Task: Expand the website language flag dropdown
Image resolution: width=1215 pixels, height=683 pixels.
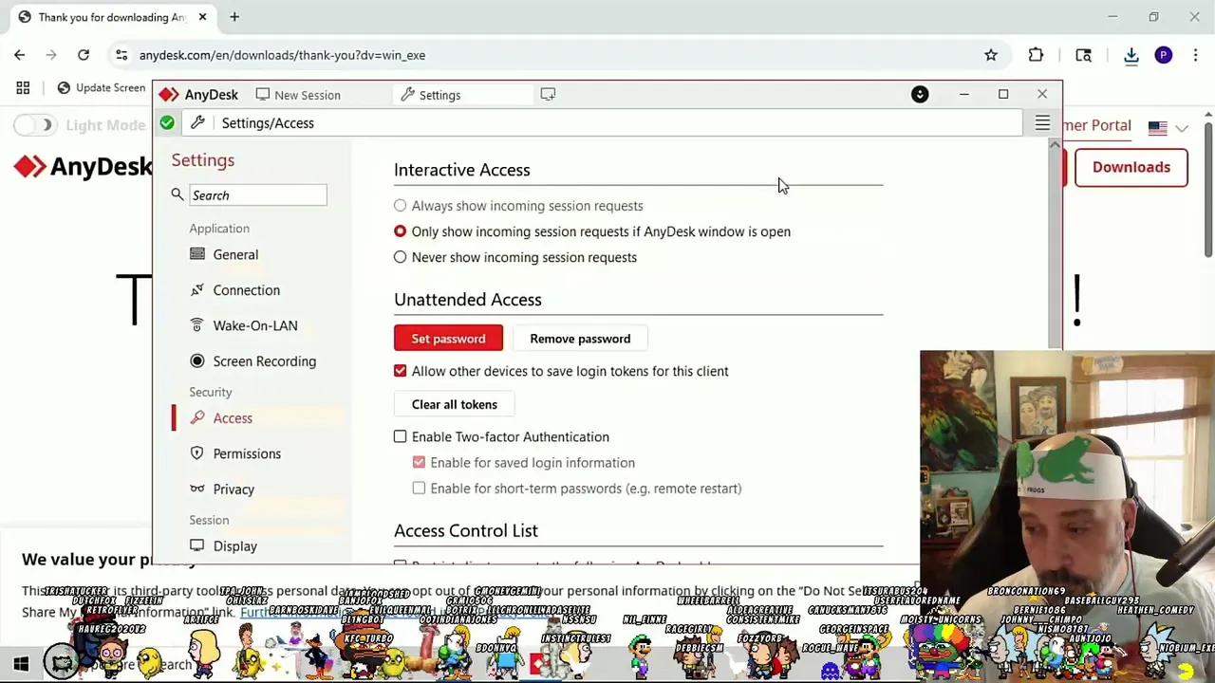Action: [x=1168, y=127]
